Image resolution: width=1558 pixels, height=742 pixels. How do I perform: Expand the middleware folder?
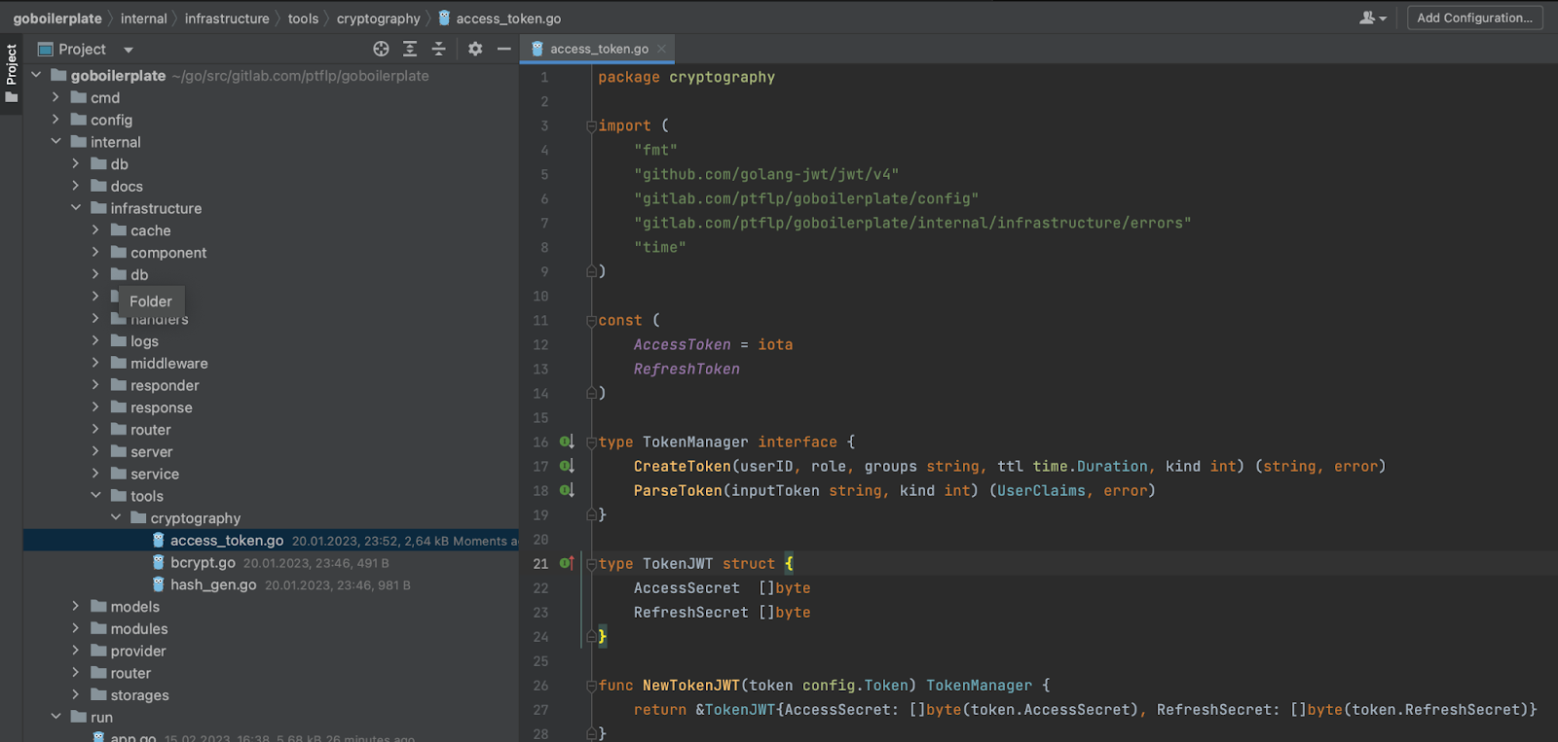[95, 363]
